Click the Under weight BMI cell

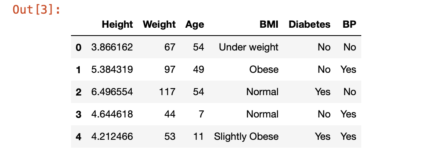click(249, 47)
